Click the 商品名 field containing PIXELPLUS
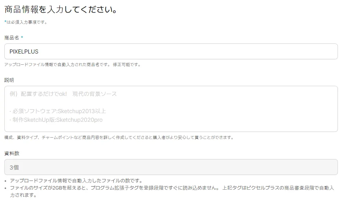Screen dimensions: 344x213 171,51
